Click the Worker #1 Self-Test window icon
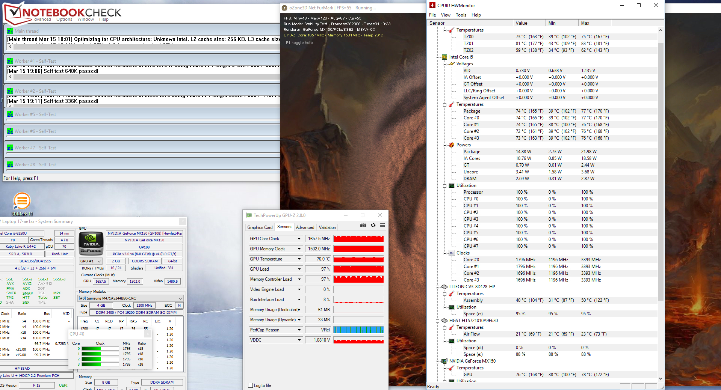The width and height of the screenshot is (721, 390). tap(10, 61)
